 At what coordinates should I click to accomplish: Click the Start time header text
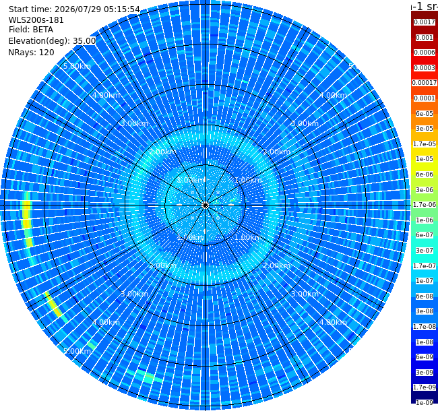(x=74, y=9)
